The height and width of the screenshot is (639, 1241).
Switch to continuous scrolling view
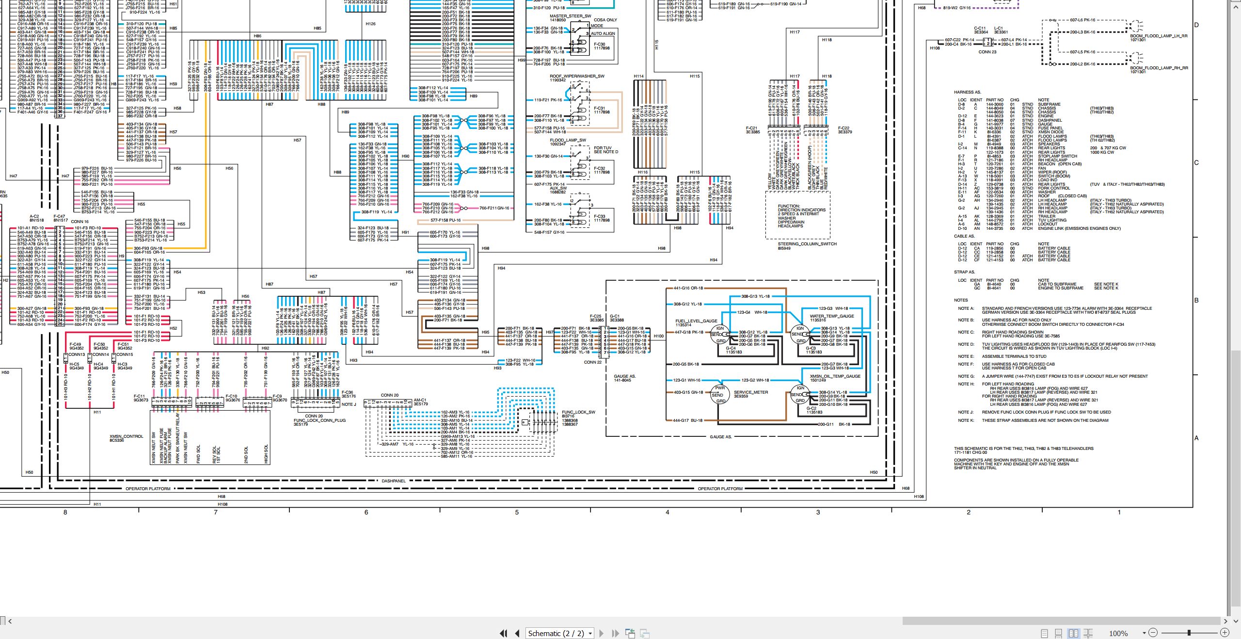[1059, 633]
